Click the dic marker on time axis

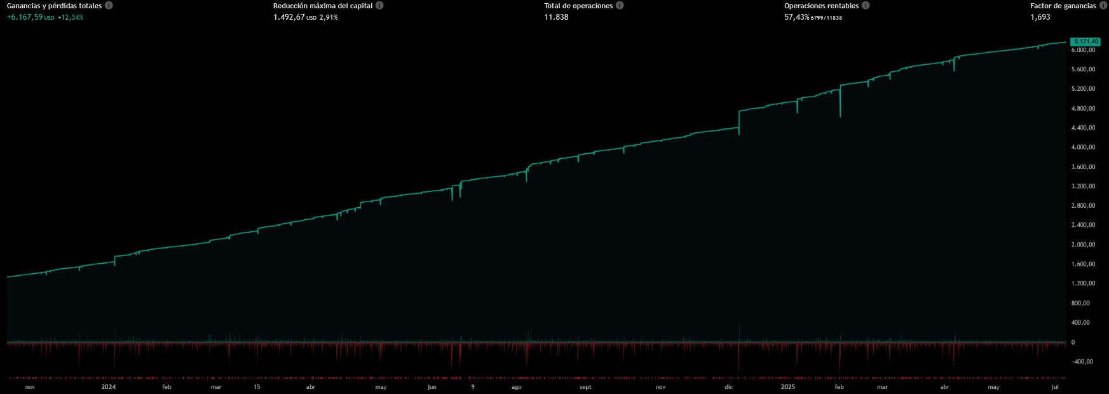[x=729, y=387]
